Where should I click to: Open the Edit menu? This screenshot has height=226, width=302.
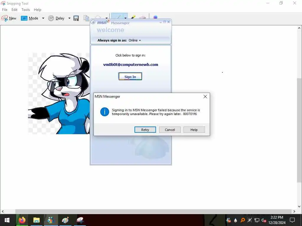click(x=14, y=10)
